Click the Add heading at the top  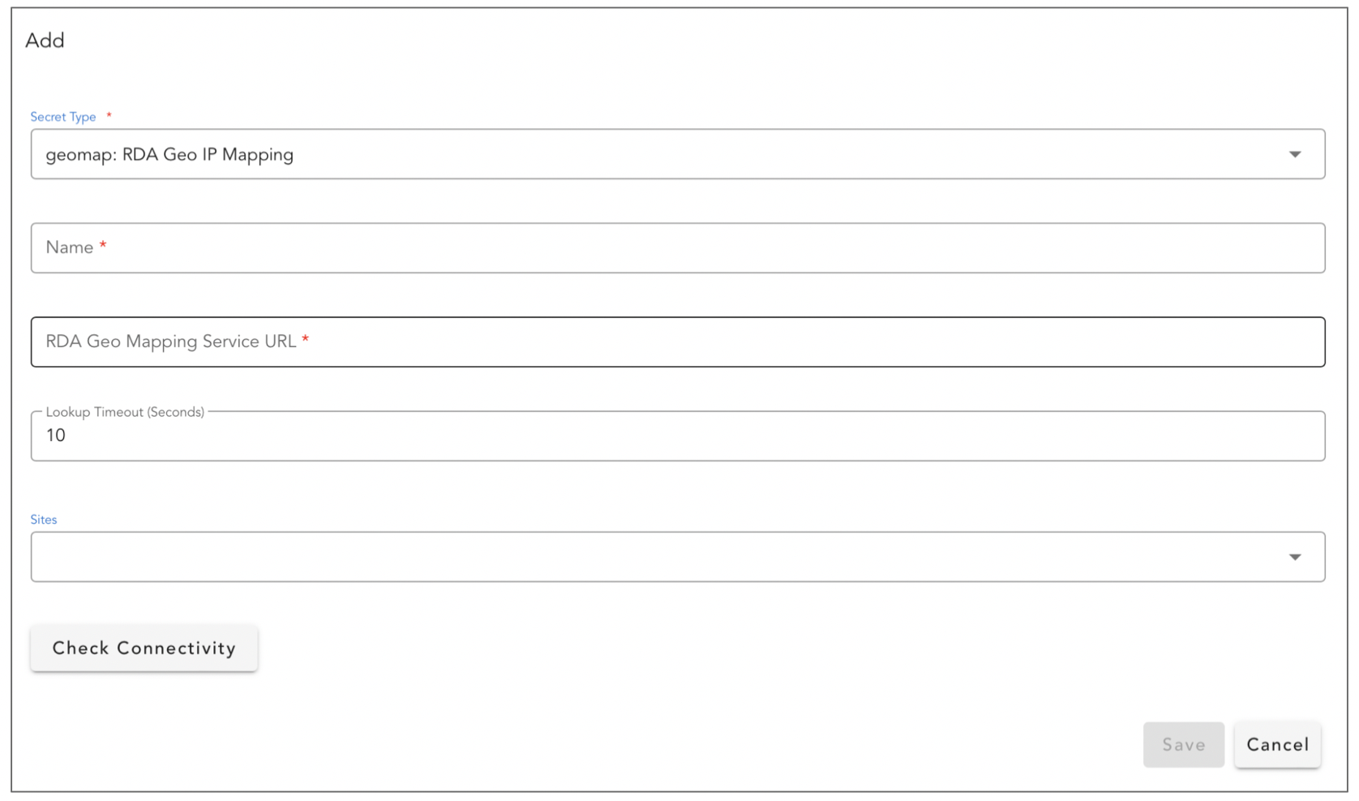[45, 40]
